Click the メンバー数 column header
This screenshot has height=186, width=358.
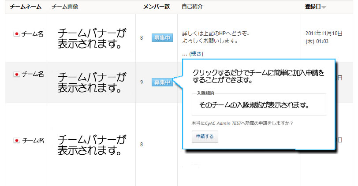pos(157,7)
